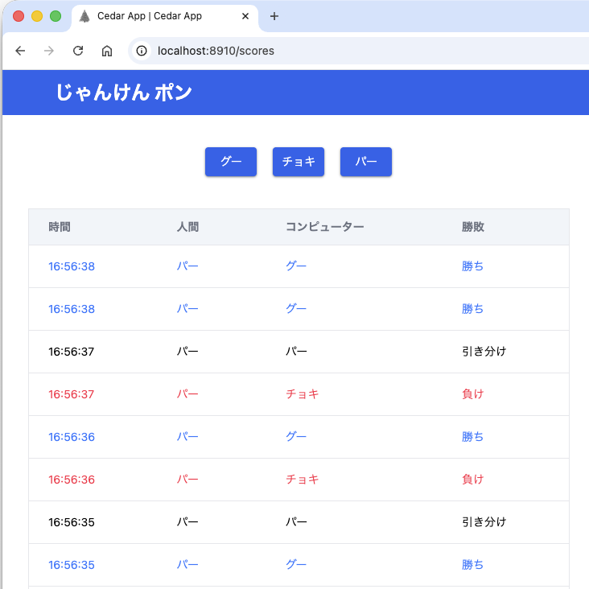Click 負け in the 16:56:37 row
The height and width of the screenshot is (589, 589).
[473, 394]
